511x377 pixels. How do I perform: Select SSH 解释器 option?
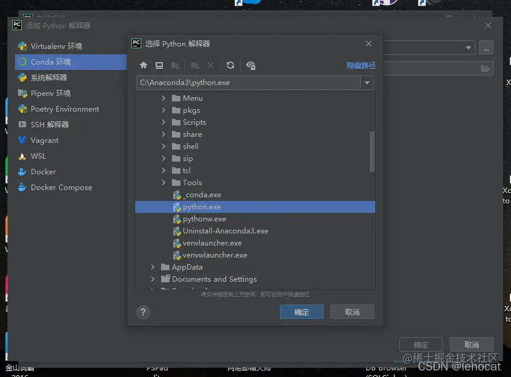click(x=71, y=124)
